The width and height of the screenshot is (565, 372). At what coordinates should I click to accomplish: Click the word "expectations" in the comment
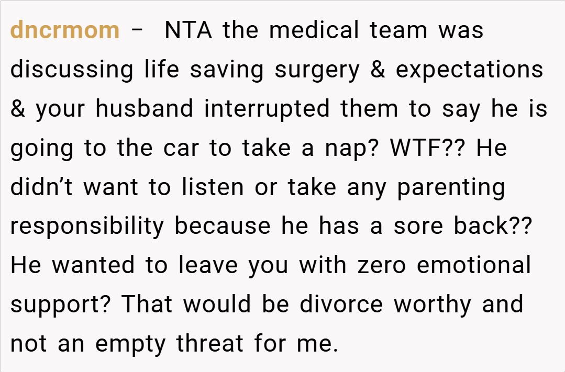pos(469,70)
